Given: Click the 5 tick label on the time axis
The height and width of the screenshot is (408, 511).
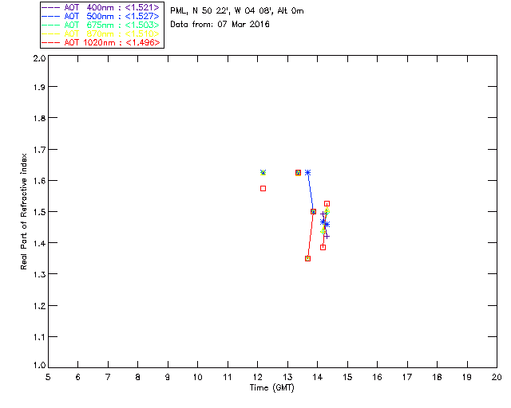Looking at the screenshot, I should pyautogui.click(x=48, y=377).
